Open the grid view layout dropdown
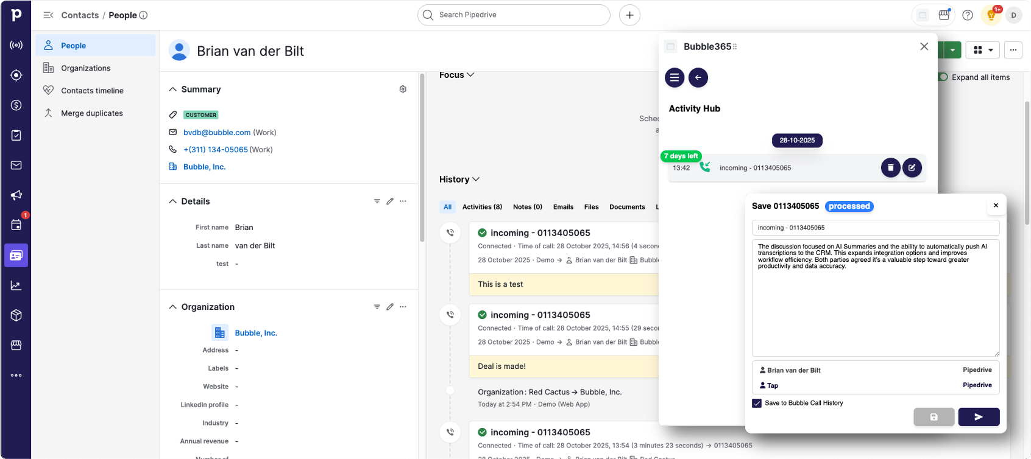 click(983, 50)
